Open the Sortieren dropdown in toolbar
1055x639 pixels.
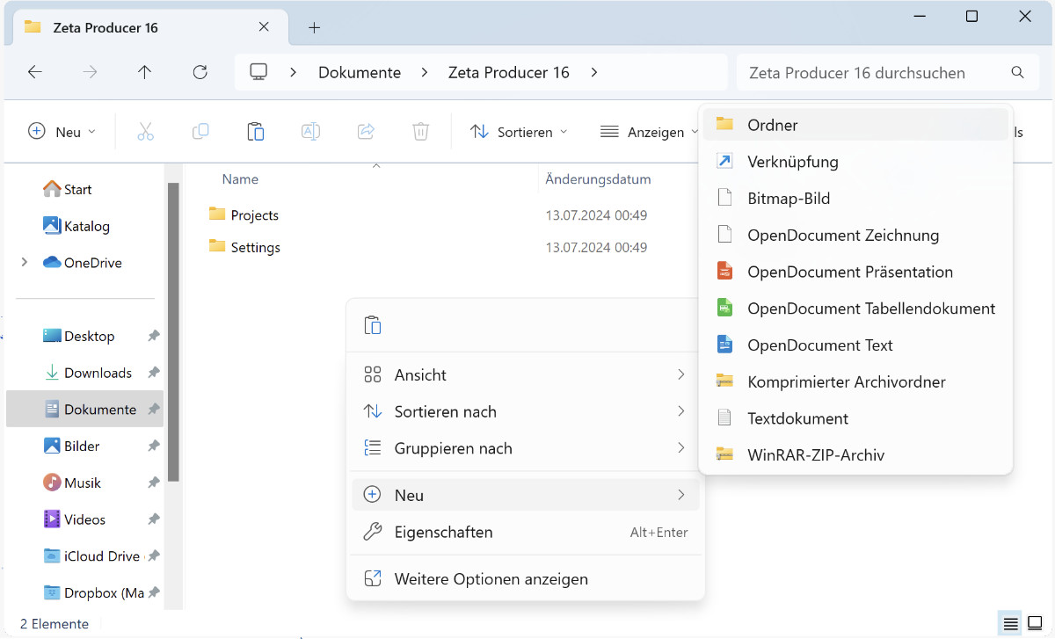(x=519, y=132)
